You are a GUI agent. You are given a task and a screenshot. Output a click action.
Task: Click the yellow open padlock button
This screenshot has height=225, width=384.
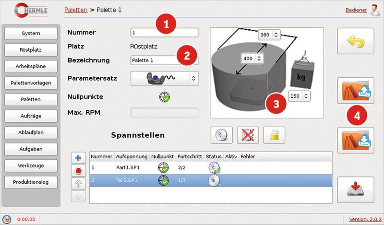(x=274, y=135)
